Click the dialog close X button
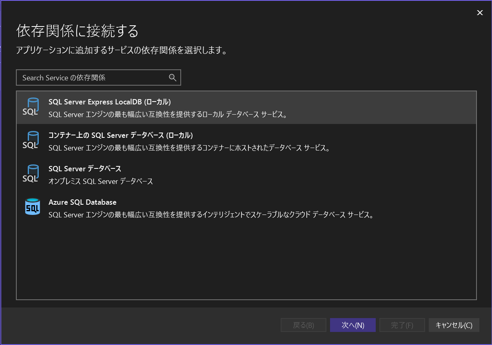 479,13
